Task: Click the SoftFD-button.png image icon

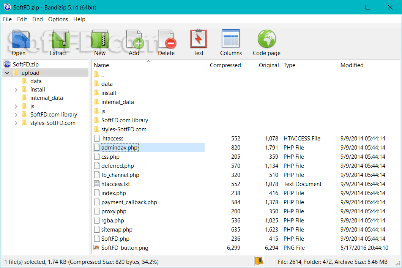Action: pos(97,248)
